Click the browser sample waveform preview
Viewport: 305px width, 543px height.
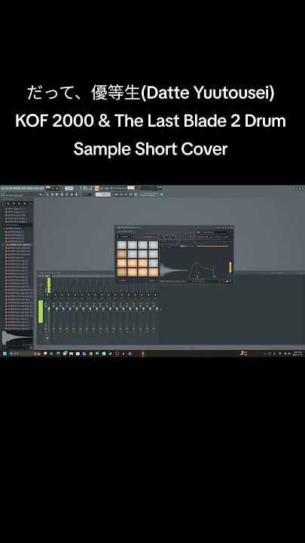17,338
